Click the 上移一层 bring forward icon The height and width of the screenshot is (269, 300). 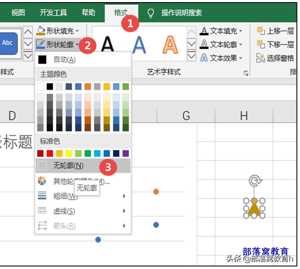click(x=261, y=31)
